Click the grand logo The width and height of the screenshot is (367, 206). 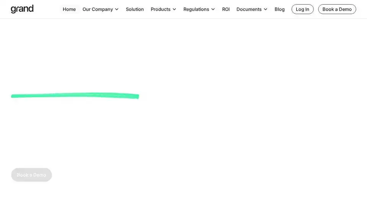(22, 9)
